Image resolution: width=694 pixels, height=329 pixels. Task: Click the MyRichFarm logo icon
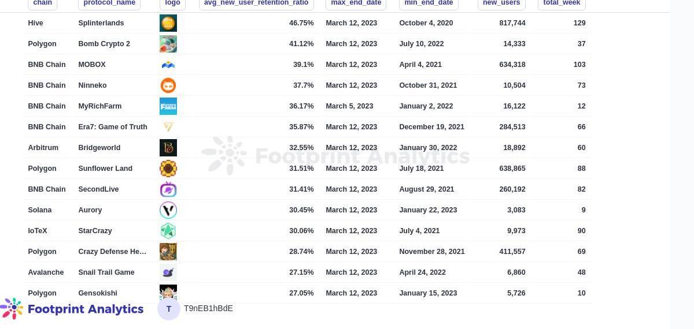tap(168, 106)
